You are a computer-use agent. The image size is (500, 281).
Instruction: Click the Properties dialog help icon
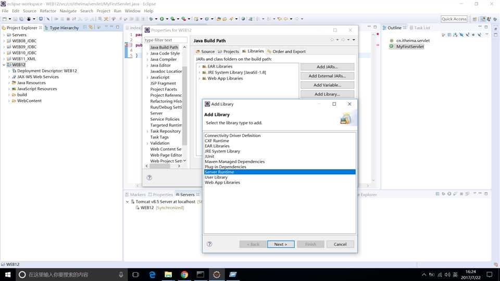149,177
